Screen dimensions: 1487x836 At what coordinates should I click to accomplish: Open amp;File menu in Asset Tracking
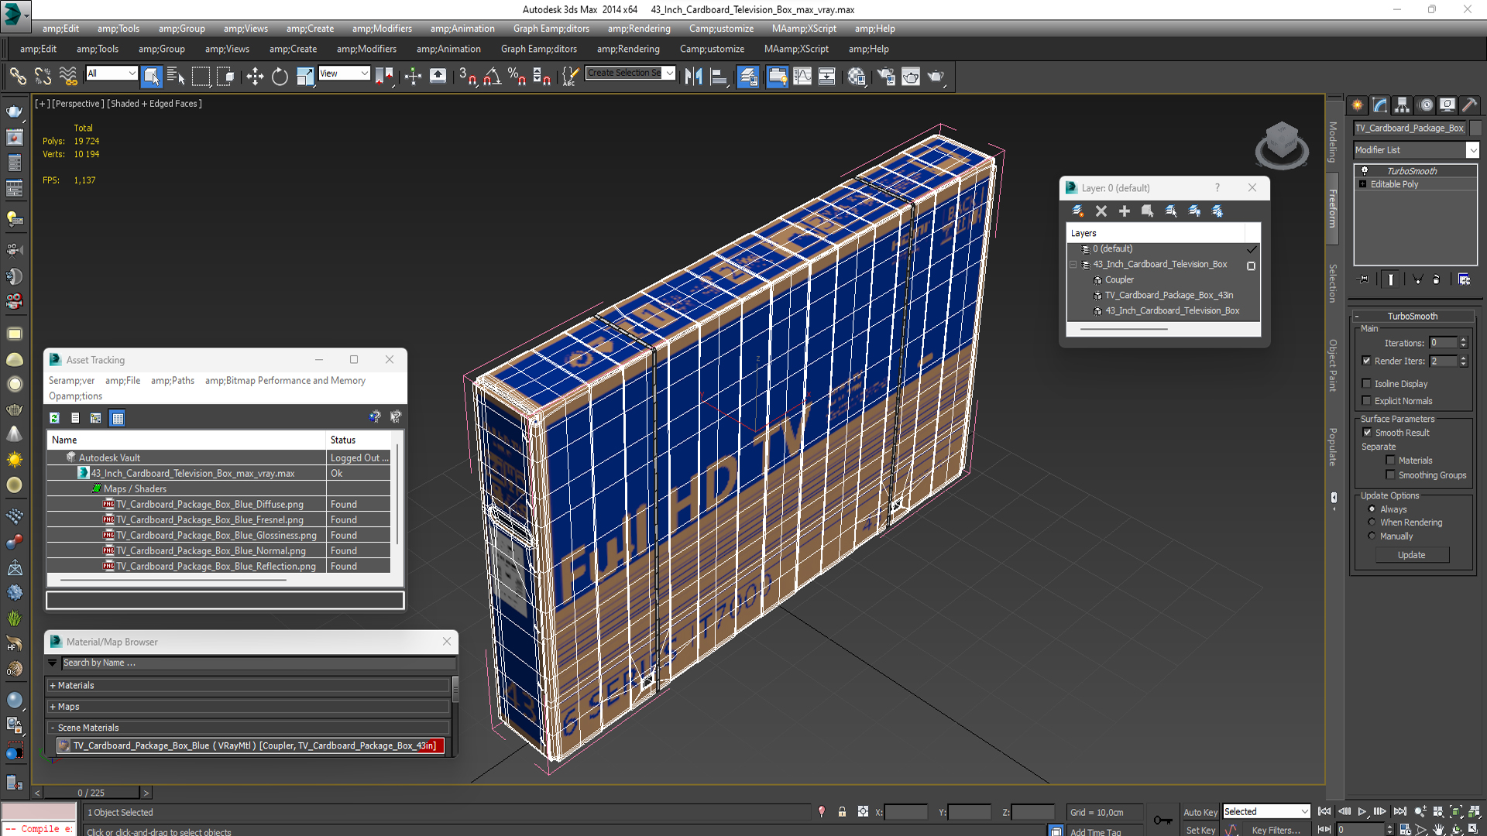click(x=122, y=380)
